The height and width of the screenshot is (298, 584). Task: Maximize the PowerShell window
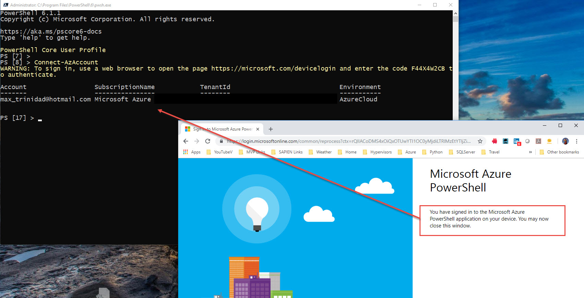click(x=435, y=5)
